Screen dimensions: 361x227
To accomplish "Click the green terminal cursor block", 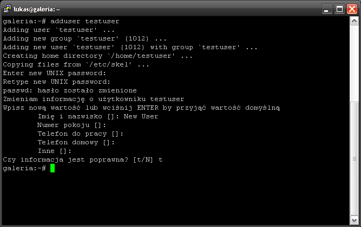I will 52,168.
